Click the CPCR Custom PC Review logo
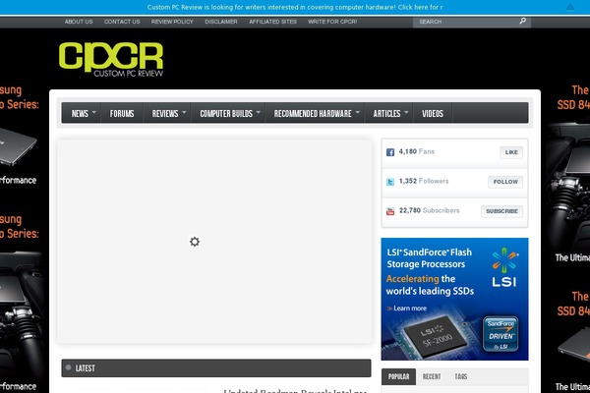 [111, 59]
